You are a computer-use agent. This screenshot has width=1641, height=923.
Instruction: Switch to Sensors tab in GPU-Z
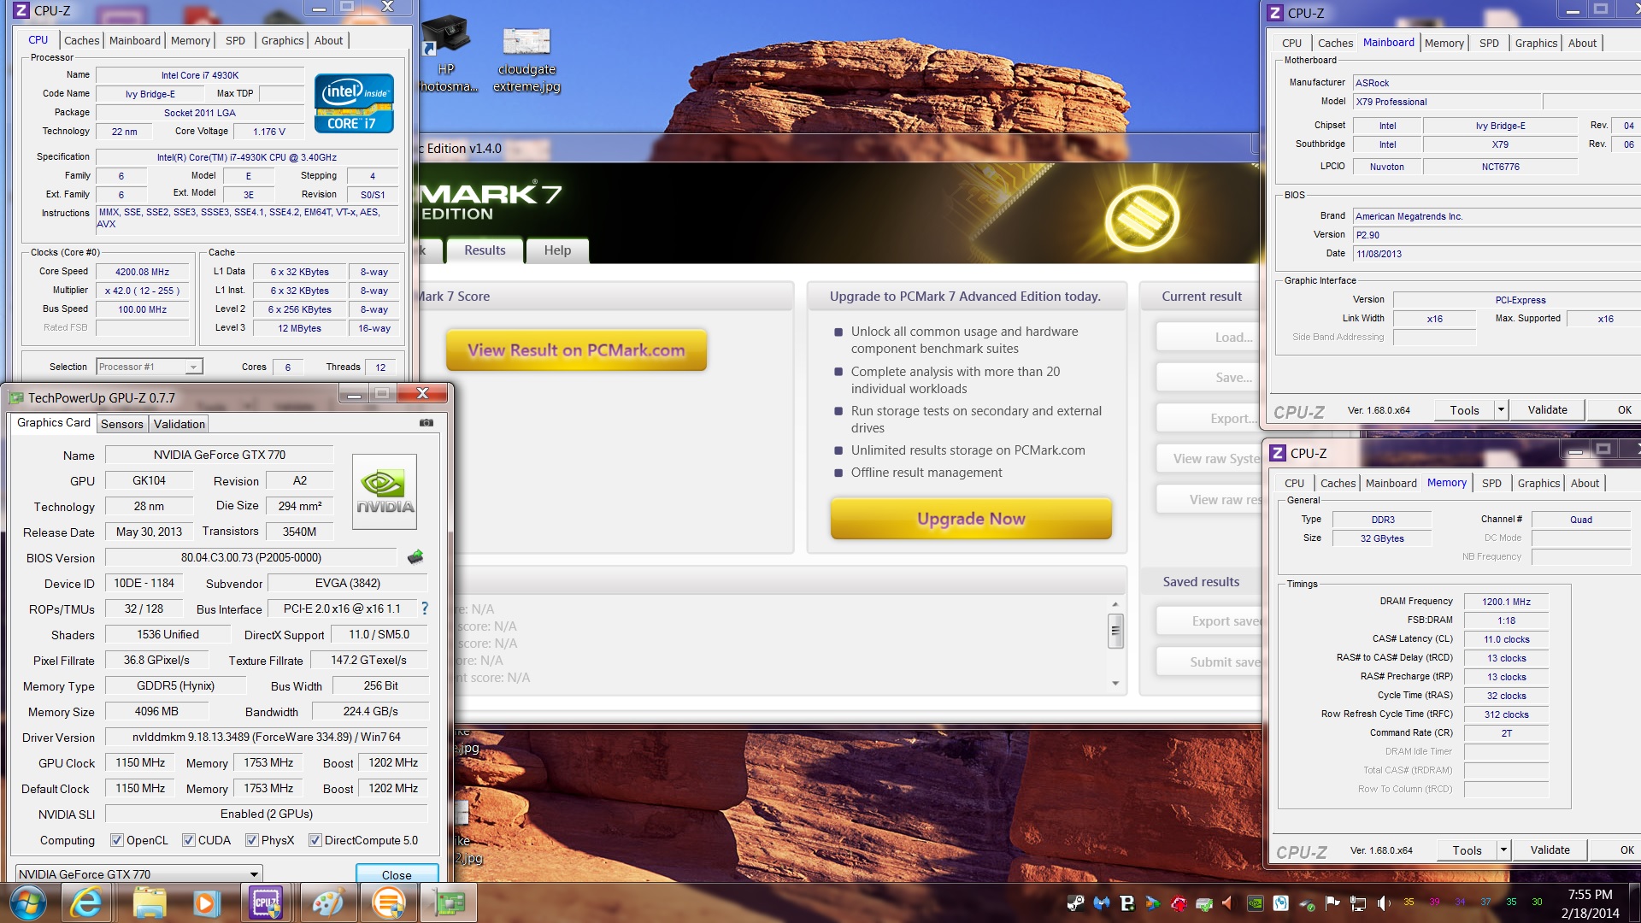point(122,424)
